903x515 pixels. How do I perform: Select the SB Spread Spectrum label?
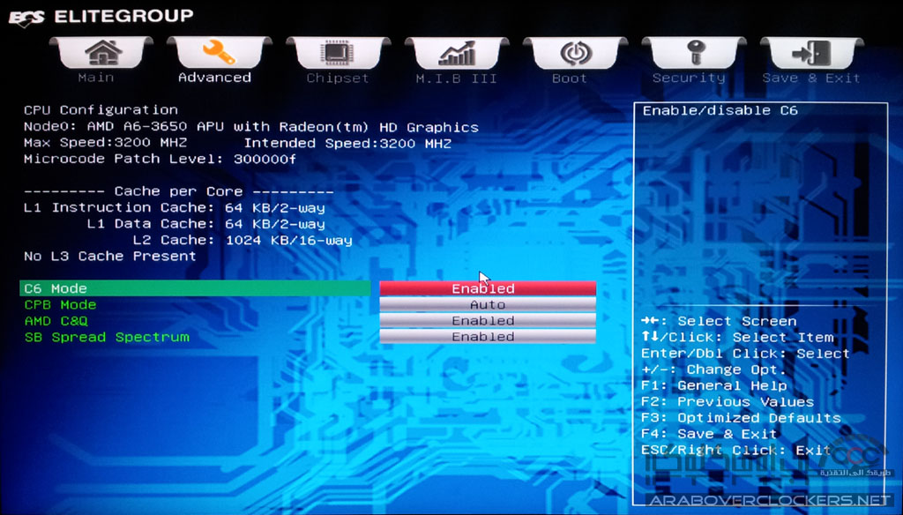point(107,337)
